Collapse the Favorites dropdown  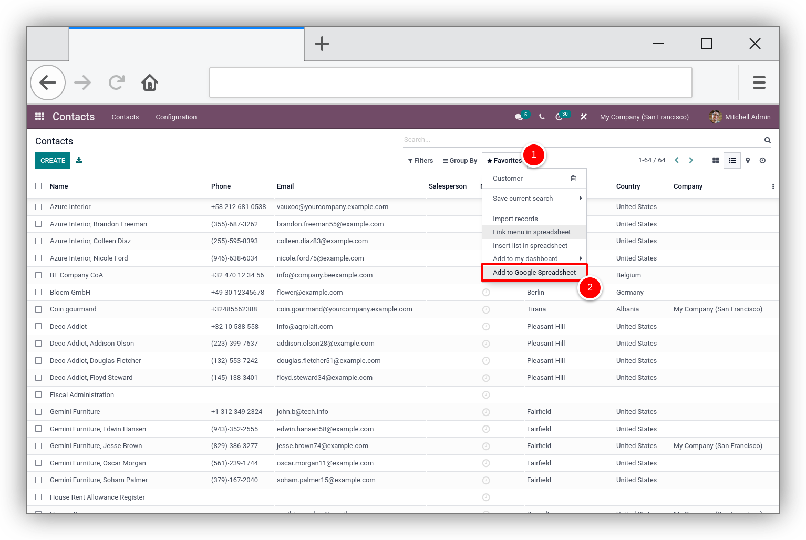(x=504, y=161)
